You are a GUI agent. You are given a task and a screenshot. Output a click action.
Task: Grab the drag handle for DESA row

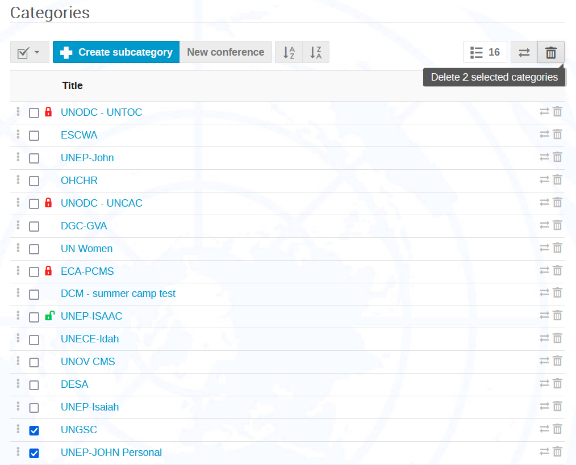coord(18,384)
